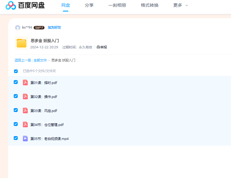Uncheck the select-all files checkbox
The height and width of the screenshot is (178, 231).
click(x=16, y=71)
